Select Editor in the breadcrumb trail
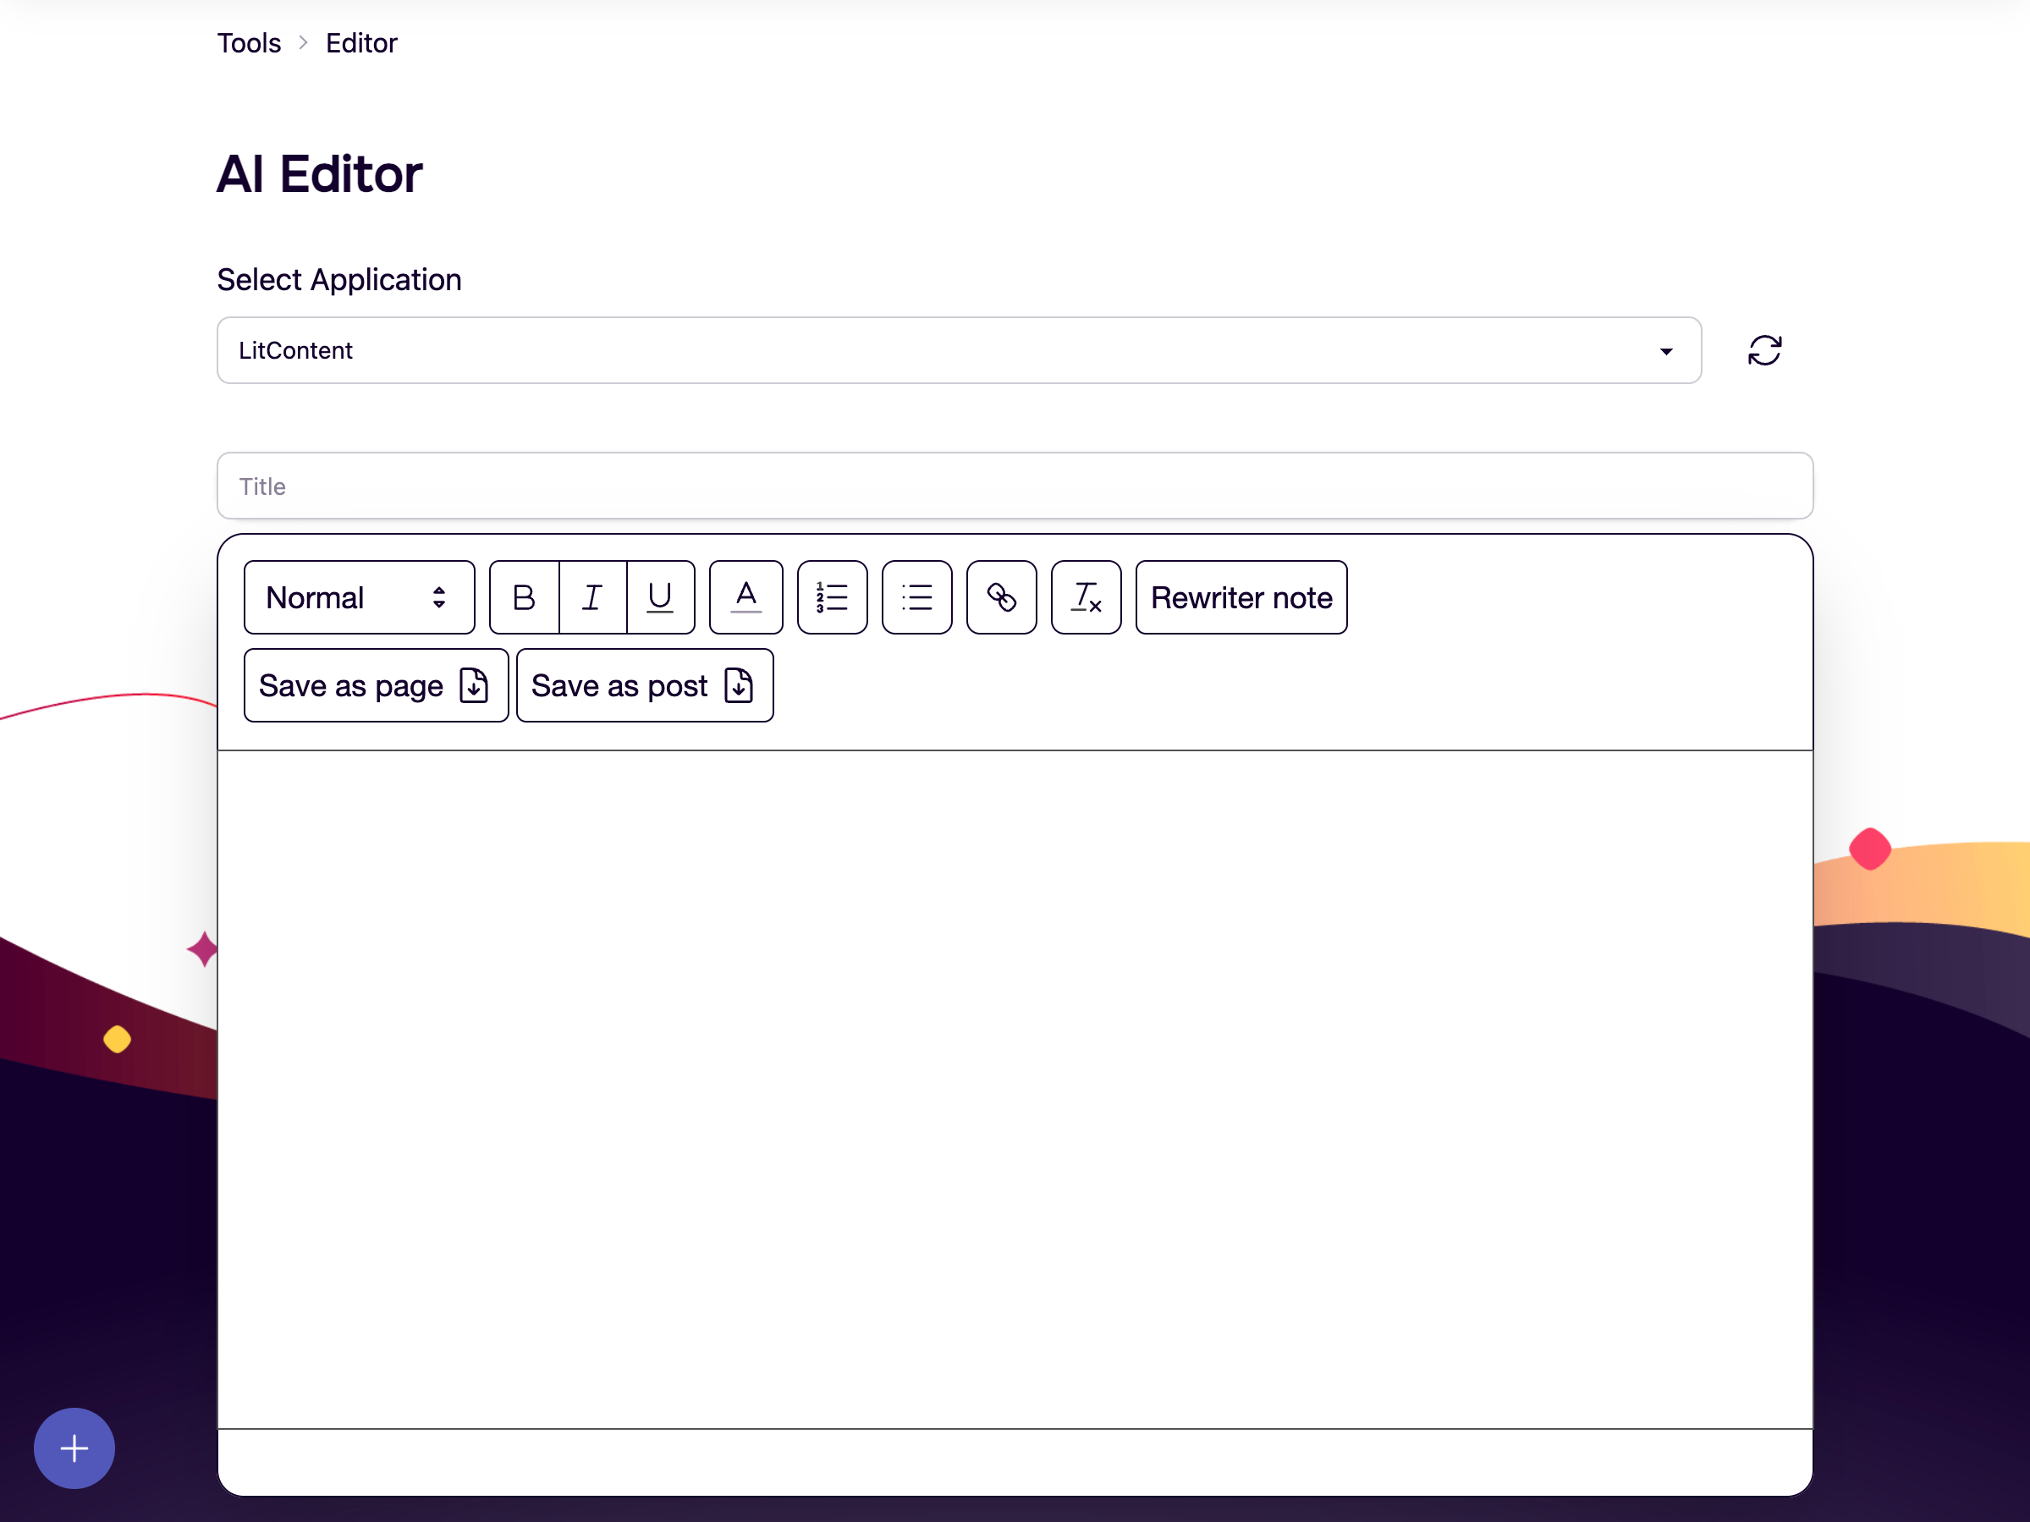 (x=360, y=42)
